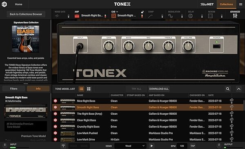The image size is (245, 149).
Task: Toggle the Cab lock padlock icon
Action: click(142, 12)
